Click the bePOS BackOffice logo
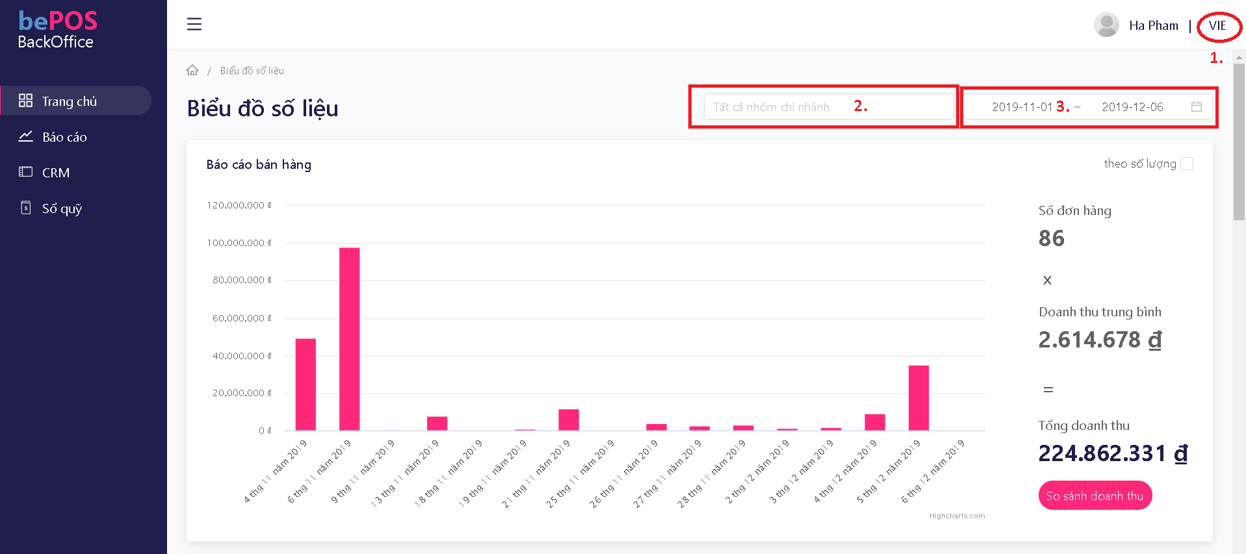Screen dimensions: 1246x554 (x=57, y=30)
